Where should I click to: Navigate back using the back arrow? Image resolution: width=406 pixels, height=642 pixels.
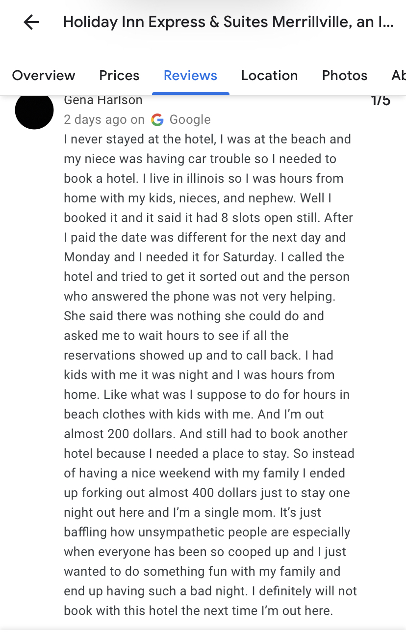tap(31, 22)
